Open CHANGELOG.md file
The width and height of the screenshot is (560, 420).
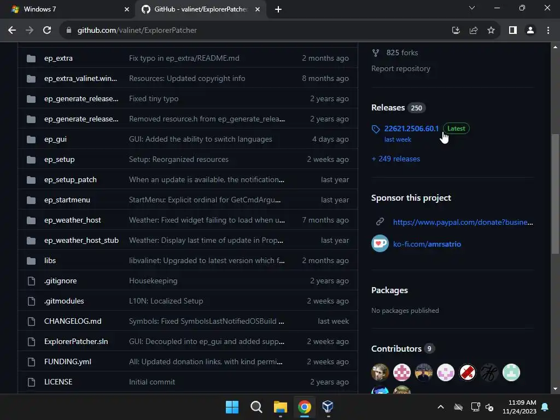73,322
